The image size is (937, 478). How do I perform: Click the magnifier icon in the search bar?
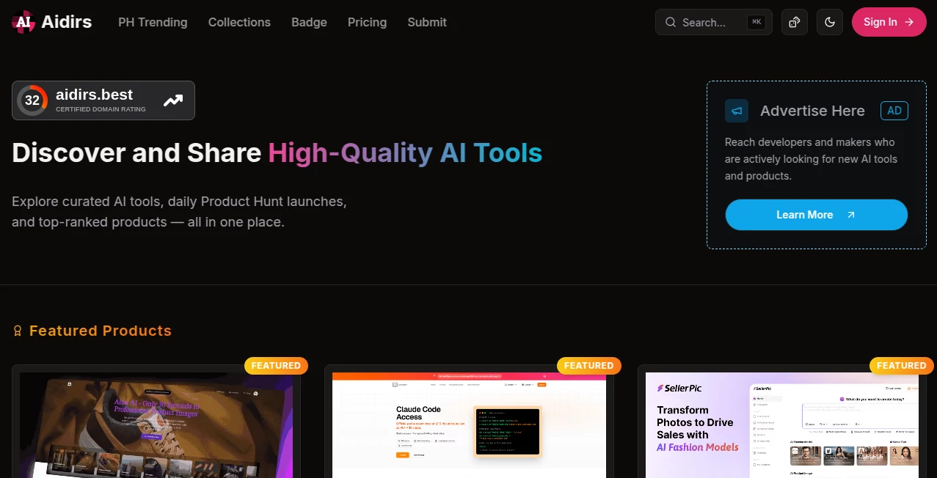pos(670,22)
